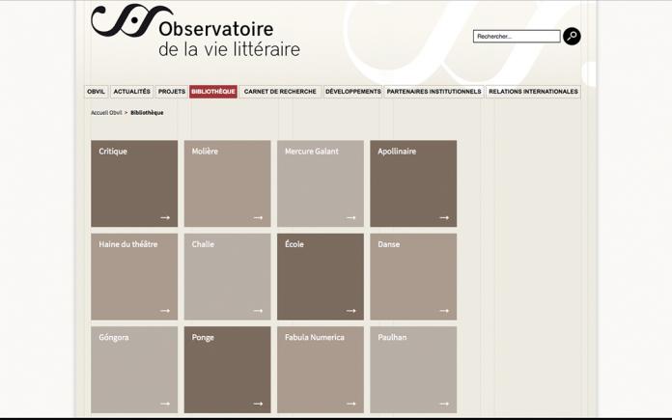Viewport: 672px width, 420px height.
Task: Click the Observatoire de la vie littéraire logo
Action: [195, 31]
